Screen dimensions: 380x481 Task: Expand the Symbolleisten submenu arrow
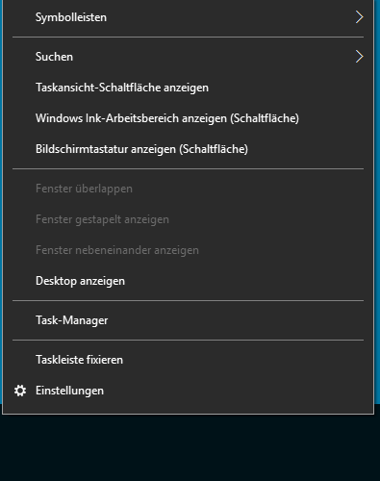[x=359, y=17]
